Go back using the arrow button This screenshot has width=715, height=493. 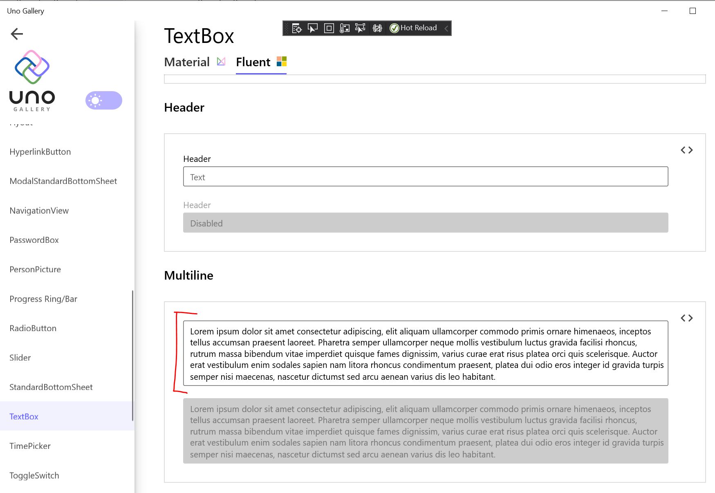coord(17,34)
